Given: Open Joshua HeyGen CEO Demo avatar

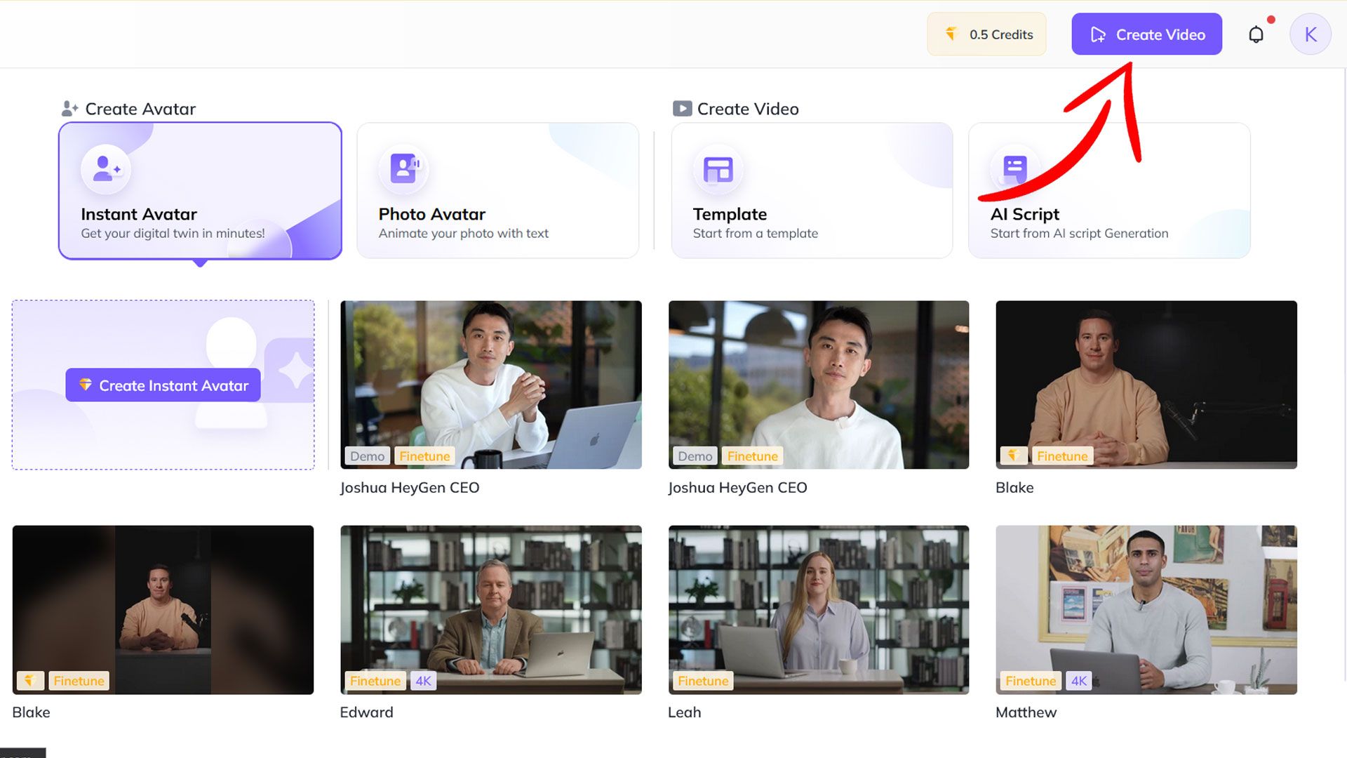Looking at the screenshot, I should pyautogui.click(x=490, y=384).
